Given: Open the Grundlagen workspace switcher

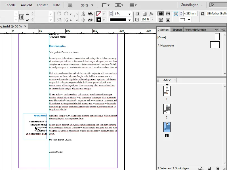Looking at the screenshot, I should tap(192, 5).
